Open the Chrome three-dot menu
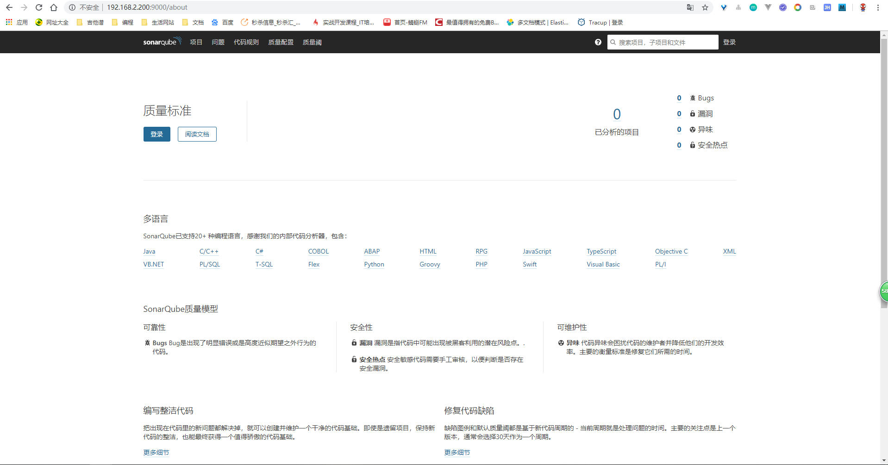Screen dimensions: 888x465 coord(878,7)
